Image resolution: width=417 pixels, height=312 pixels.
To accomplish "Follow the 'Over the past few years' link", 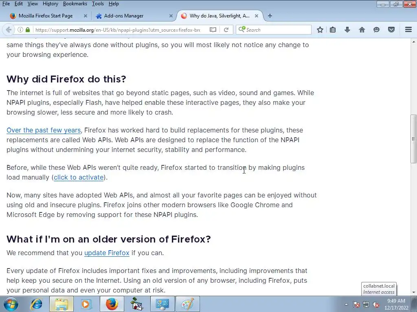I will click(x=44, y=130).
